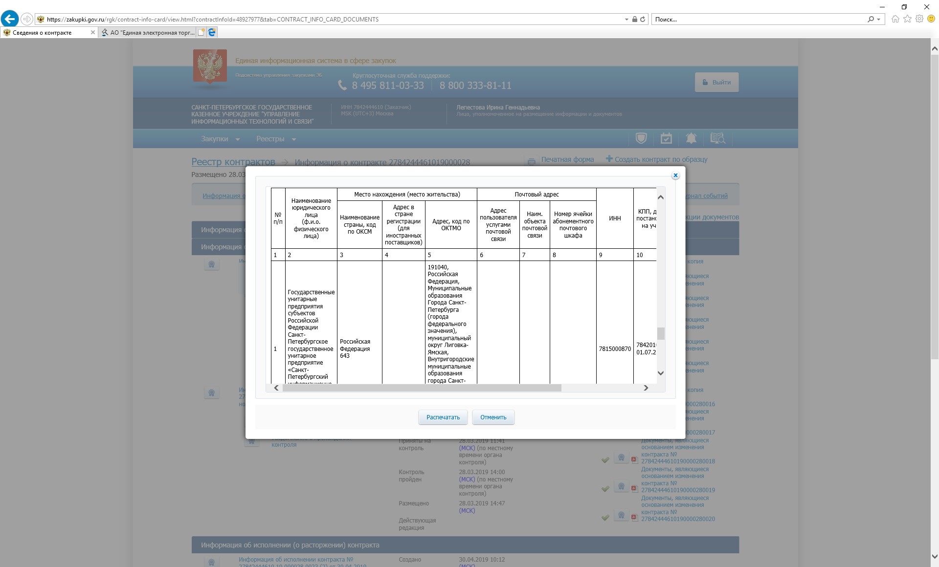Click signature icon beside document 0000280019

(x=621, y=487)
